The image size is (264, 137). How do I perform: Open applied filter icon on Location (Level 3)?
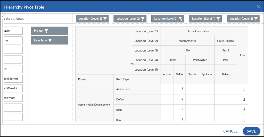(x=180, y=19)
